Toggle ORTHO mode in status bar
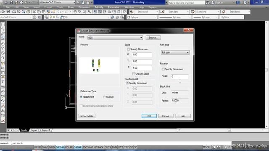Image resolution: width=269 pixels, height=151 pixels. pos(60,147)
